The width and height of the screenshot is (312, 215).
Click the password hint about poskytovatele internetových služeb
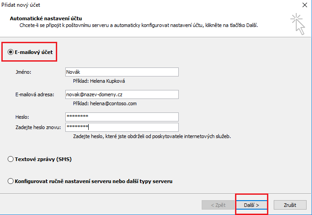[148, 136]
